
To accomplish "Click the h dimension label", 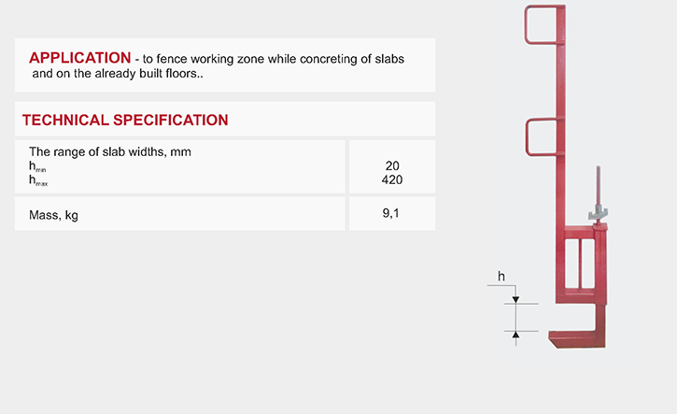I will pos(501,277).
